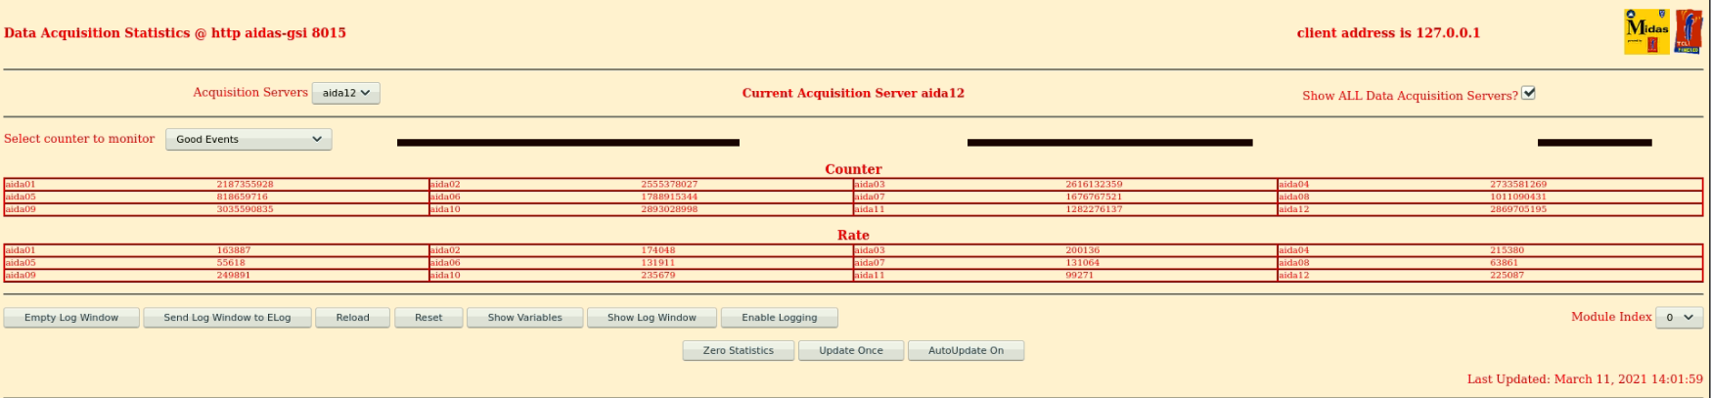Click Empty Log Window button
The width and height of the screenshot is (1711, 398).
[x=71, y=318]
